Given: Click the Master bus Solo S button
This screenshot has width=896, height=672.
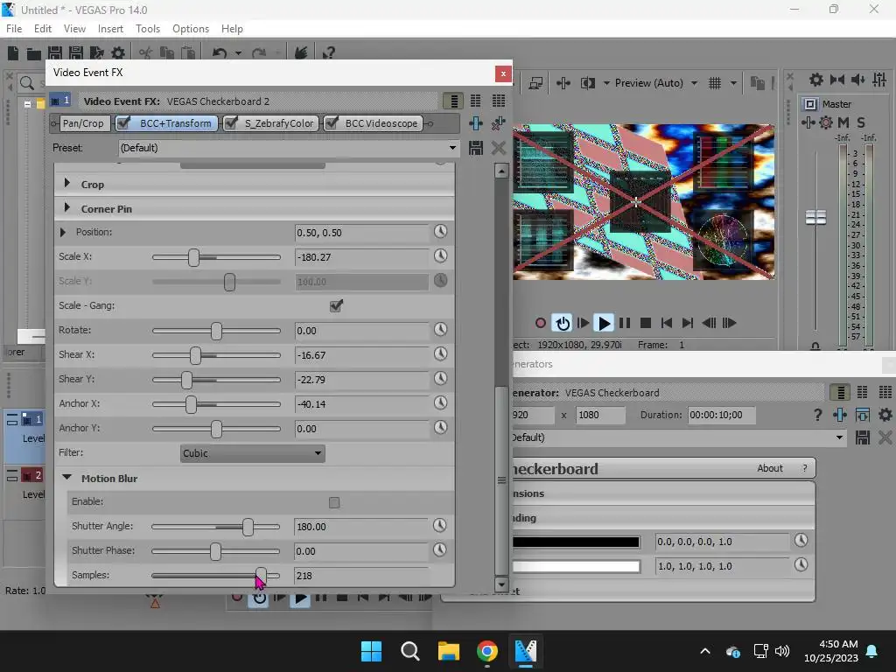Looking at the screenshot, I should (861, 122).
